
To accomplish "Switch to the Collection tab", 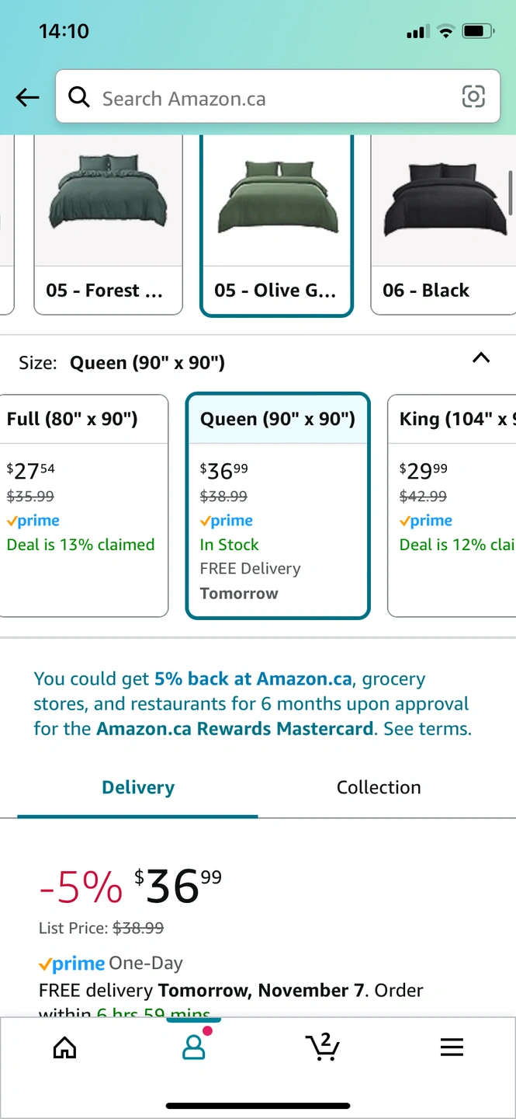I will coord(379,787).
